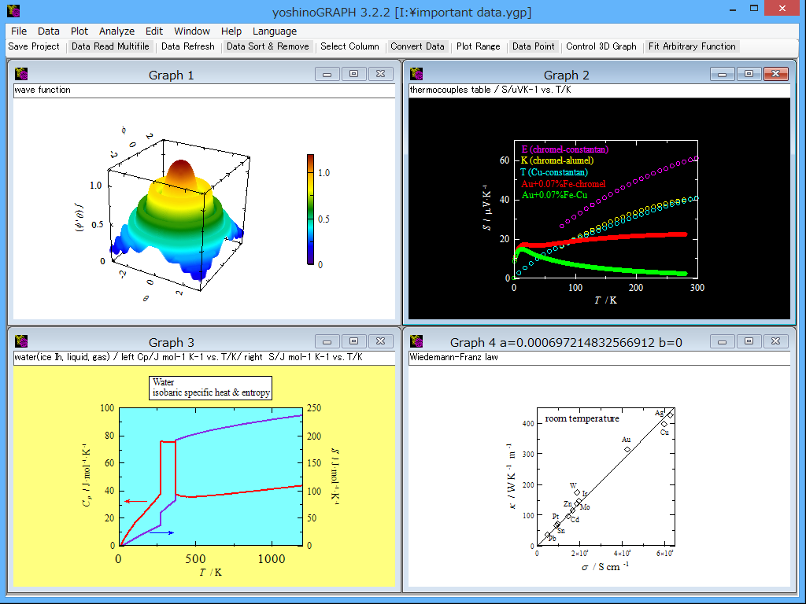Click Plot Range in the toolbar
806x604 pixels.
point(478,46)
